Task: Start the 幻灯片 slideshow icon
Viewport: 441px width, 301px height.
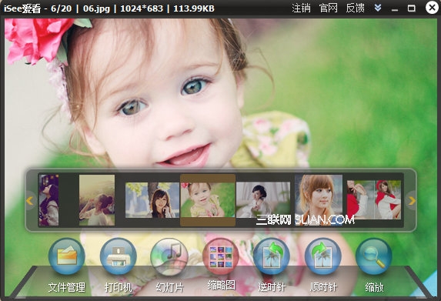Action: [169, 256]
